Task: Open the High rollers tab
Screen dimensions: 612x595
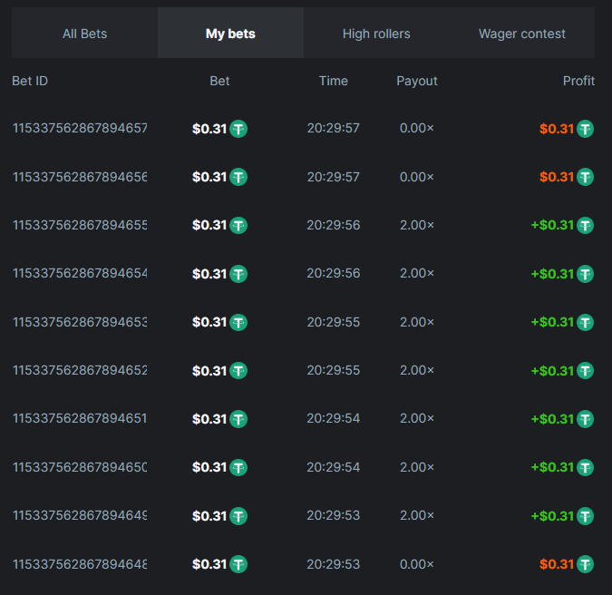Action: pos(376,34)
